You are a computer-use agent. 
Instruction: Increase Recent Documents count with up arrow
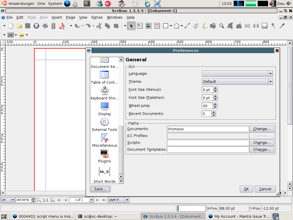click(x=213, y=112)
